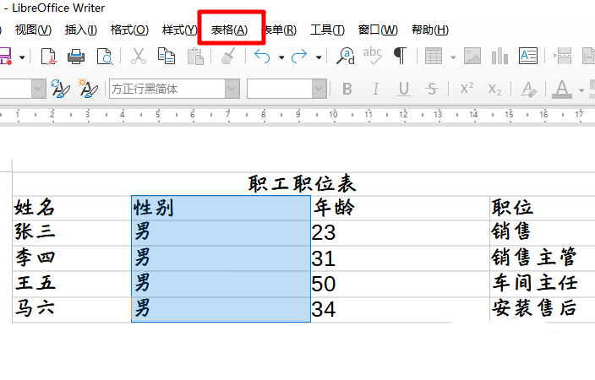Click the Clear Direct Formatting icon
This screenshot has width=595, height=380.
point(528,90)
